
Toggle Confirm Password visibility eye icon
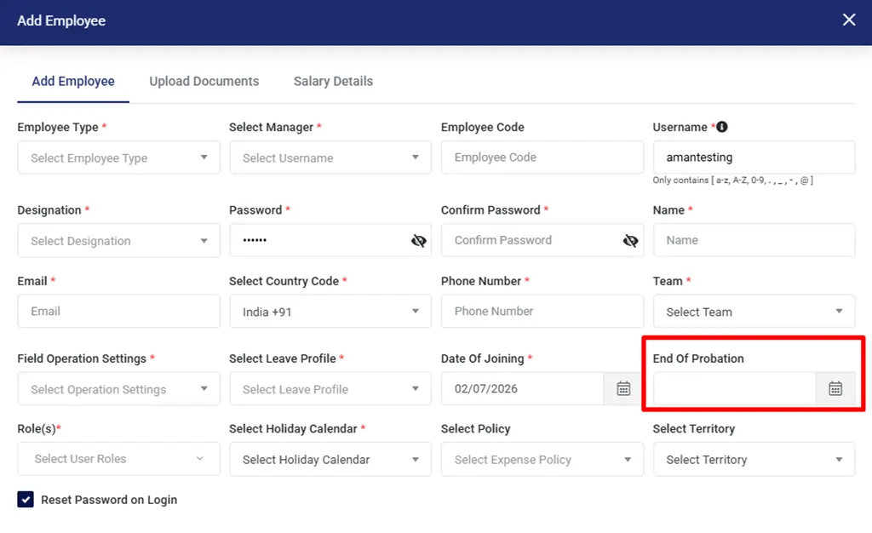630,240
